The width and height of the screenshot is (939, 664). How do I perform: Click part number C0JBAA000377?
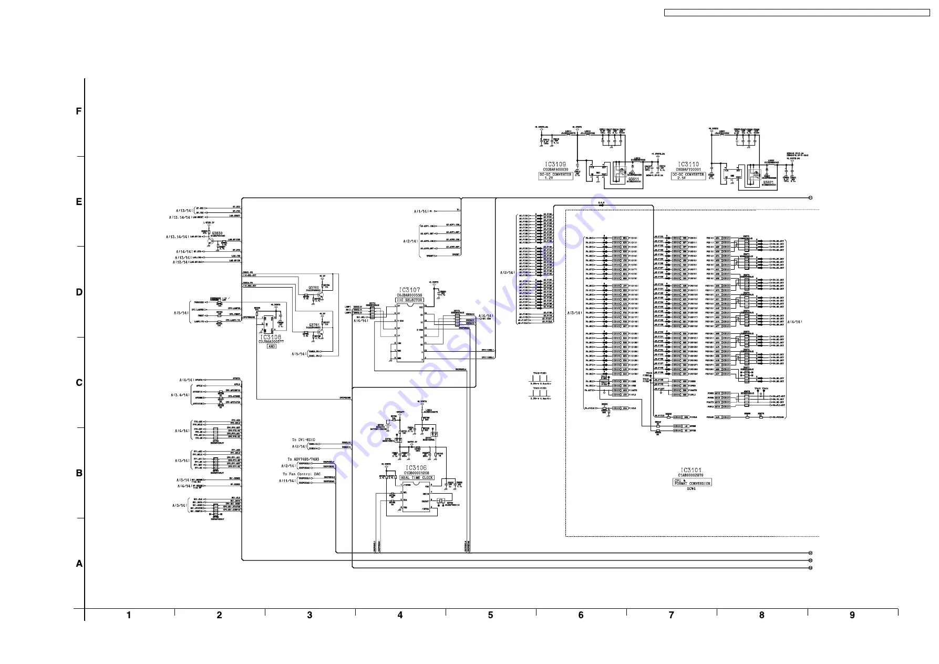(271, 342)
